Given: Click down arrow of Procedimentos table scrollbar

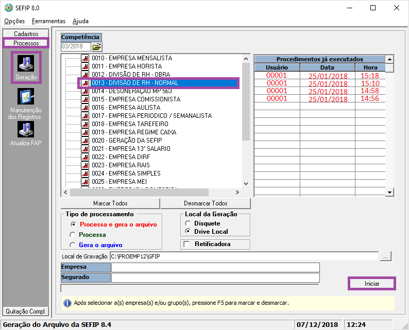Looking at the screenshot, I should pyautogui.click(x=389, y=193).
